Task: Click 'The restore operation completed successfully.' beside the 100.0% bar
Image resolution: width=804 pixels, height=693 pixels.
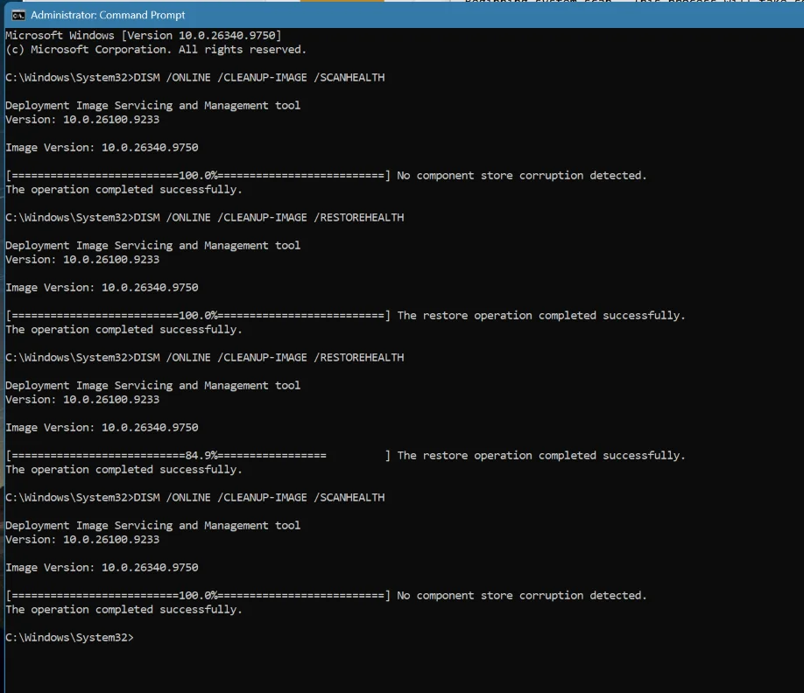Action: click(x=541, y=316)
